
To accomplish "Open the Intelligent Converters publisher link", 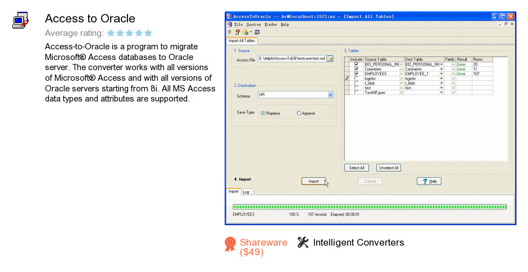I will (358, 242).
